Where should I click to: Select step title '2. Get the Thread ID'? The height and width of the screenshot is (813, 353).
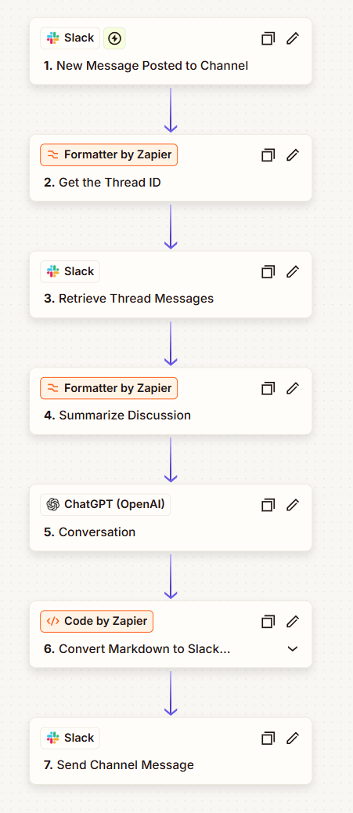[x=103, y=183]
